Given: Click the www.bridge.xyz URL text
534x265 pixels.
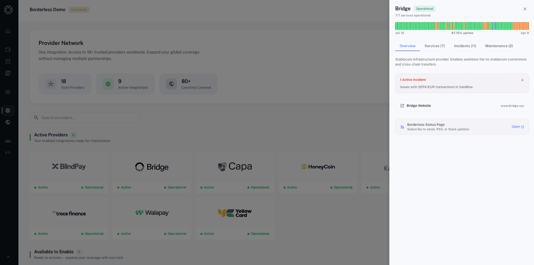Looking at the screenshot, I should point(512,106).
